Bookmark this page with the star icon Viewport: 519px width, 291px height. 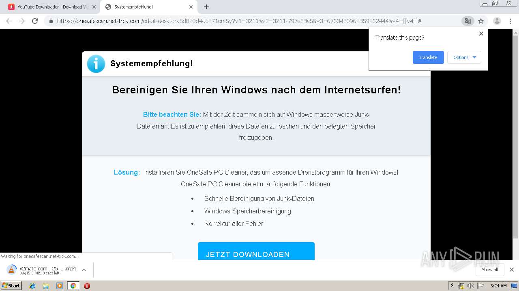(x=481, y=21)
